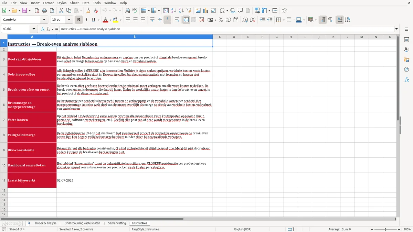Screen dimensions: 413x232
Task: Click the zoom out minus button
Action: coord(371,229)
